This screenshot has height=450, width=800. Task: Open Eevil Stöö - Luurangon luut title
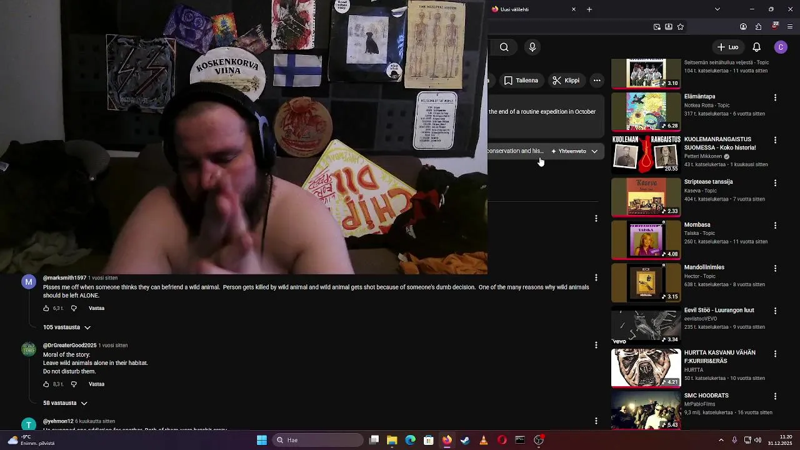click(719, 311)
